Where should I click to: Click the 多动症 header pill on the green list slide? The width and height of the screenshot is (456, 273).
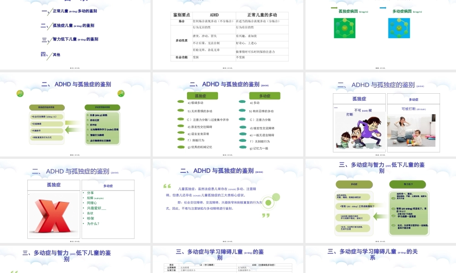[x=264, y=96]
